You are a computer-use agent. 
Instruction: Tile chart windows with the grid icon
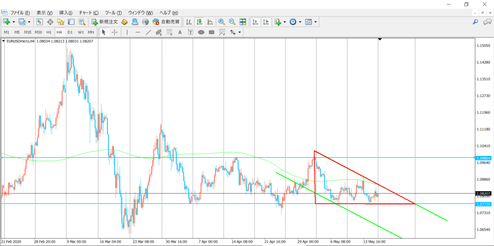[x=243, y=22]
